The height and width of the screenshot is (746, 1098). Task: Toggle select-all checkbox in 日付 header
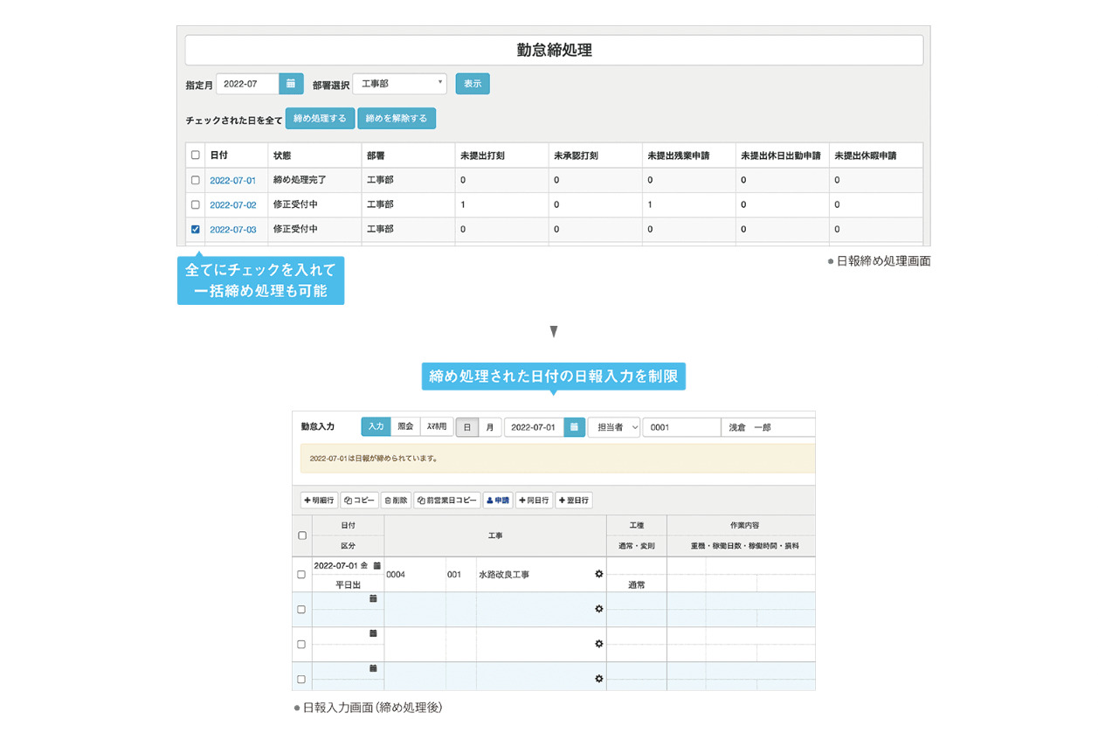(x=195, y=155)
